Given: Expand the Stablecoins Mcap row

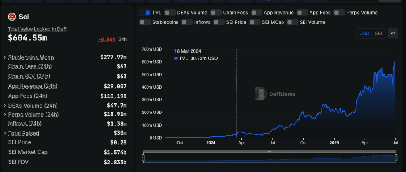Looking at the screenshot, I should pyautogui.click(x=5, y=57).
